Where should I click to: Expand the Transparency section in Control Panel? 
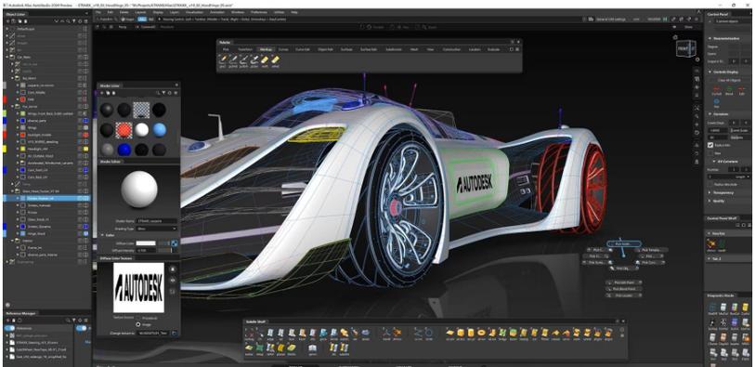pyautogui.click(x=709, y=192)
